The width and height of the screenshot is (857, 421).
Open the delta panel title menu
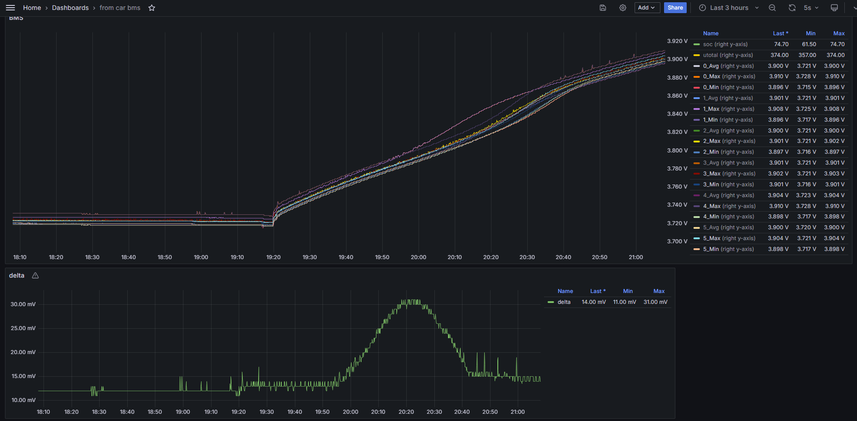point(17,275)
